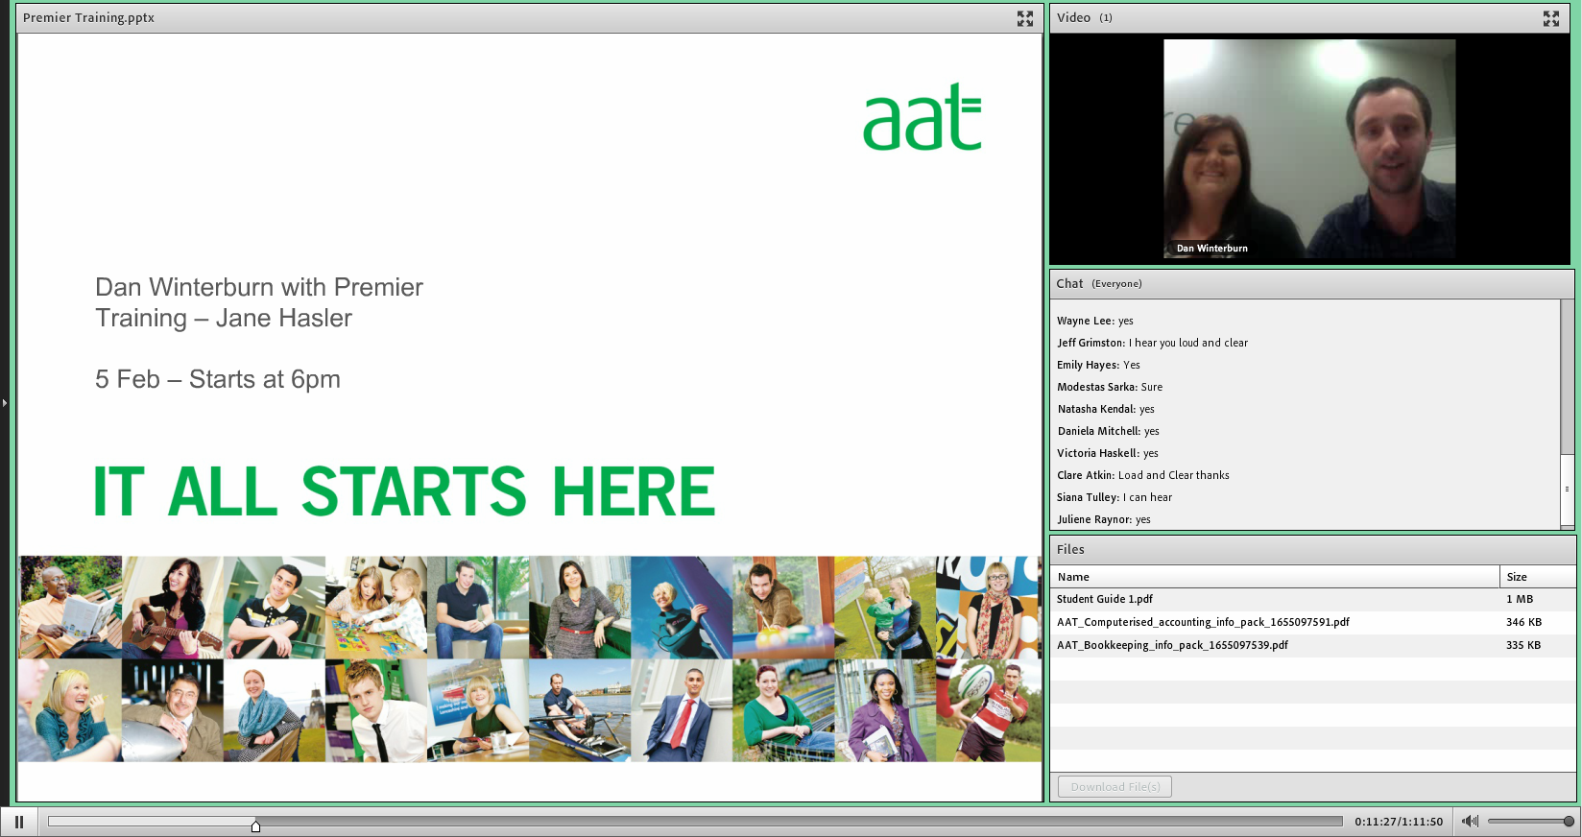Sort files by the Size column header
This screenshot has height=837, width=1582.
[1537, 577]
